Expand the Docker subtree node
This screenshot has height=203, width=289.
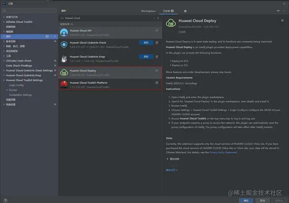click(7, 90)
